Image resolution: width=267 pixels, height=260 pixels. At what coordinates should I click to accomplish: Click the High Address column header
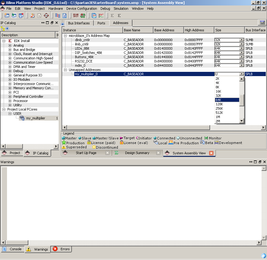[199, 30]
